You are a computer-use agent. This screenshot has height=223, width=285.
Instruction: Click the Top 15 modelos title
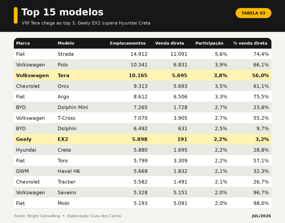pos(62,12)
